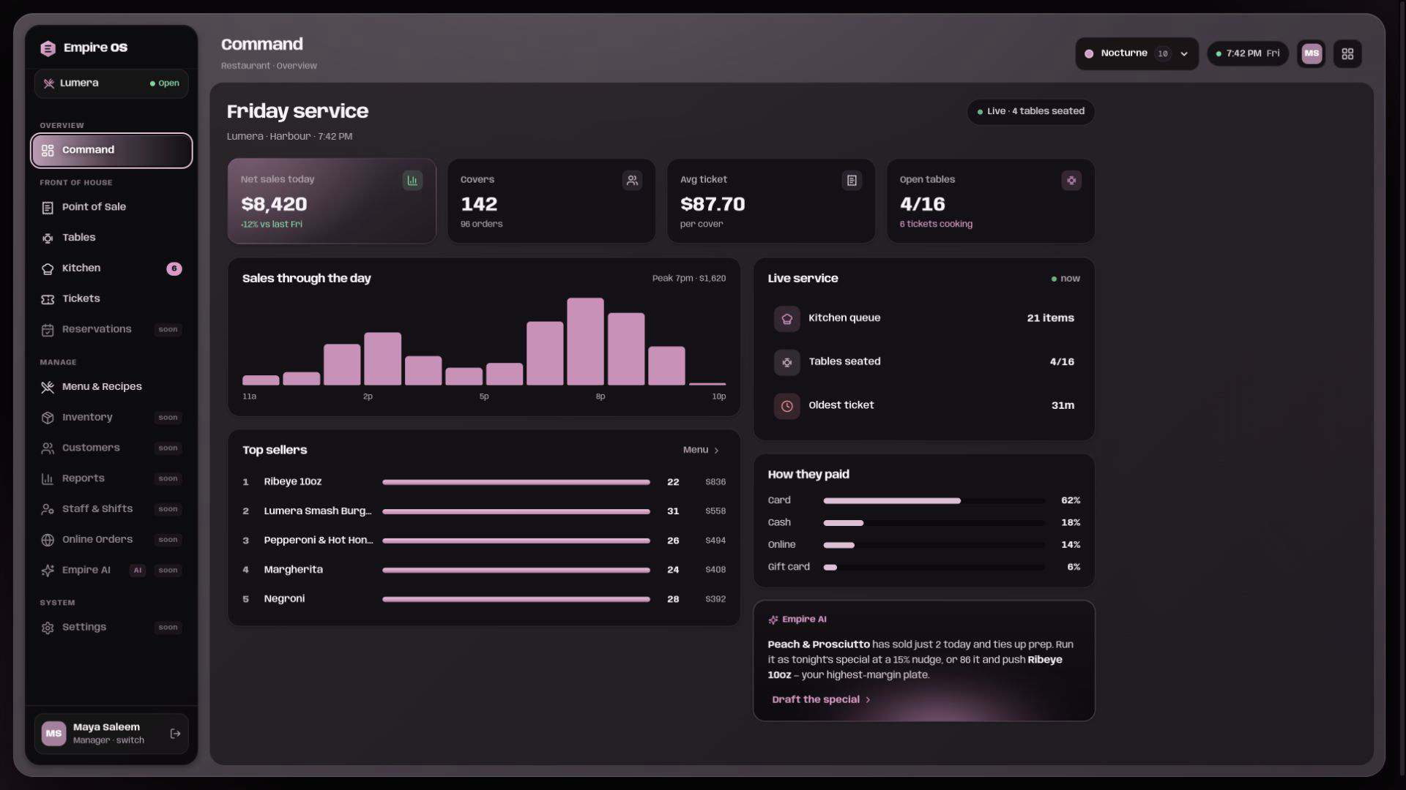This screenshot has width=1406, height=790.
Task: Click the Reports chart icon
Action: coord(48,479)
